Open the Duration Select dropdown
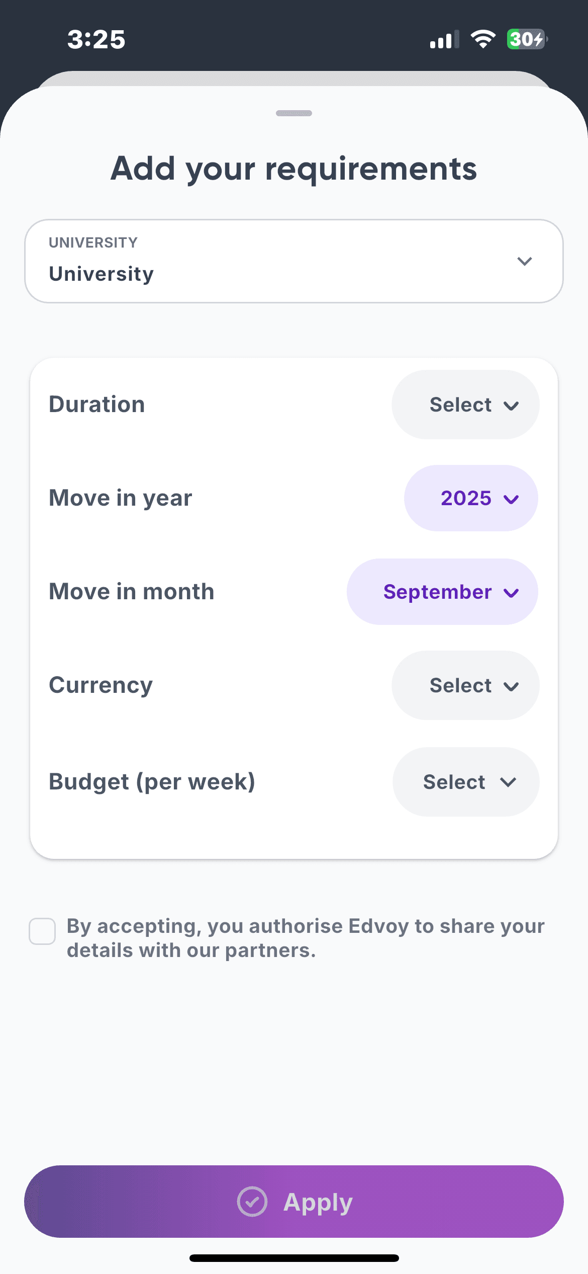588x1274 pixels. pyautogui.click(x=465, y=405)
